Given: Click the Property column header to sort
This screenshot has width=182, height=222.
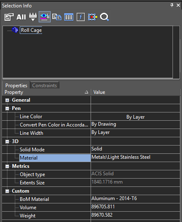Looking at the screenshot, I should (47, 92).
